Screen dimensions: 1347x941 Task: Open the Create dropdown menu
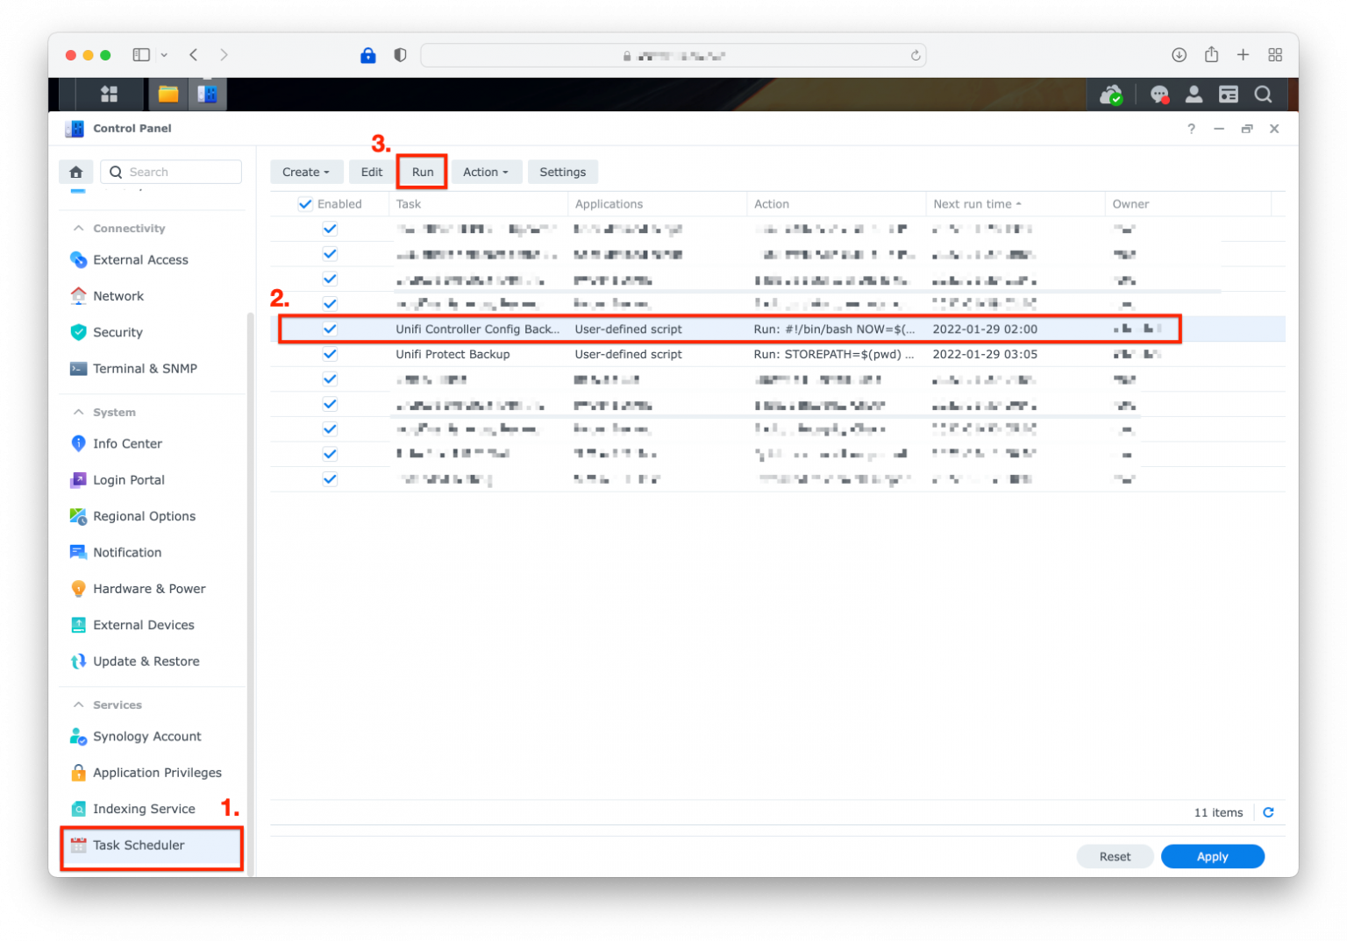(306, 173)
